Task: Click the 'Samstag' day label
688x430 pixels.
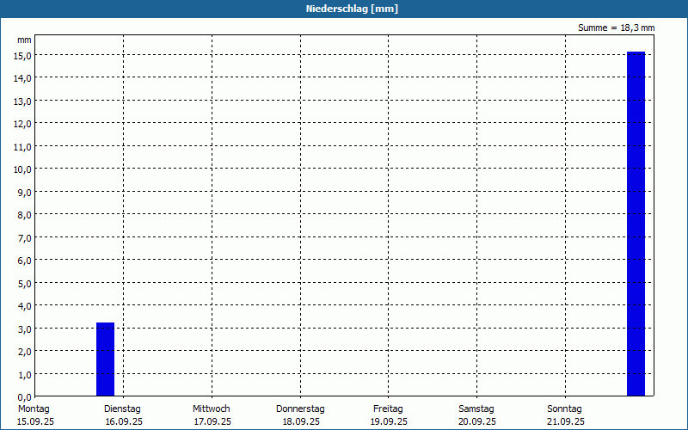Action: click(476, 408)
